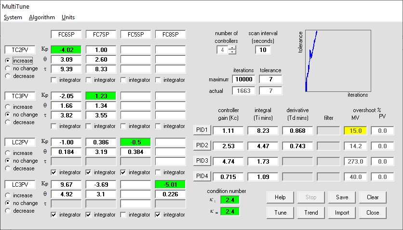
Task: Open the System menu
Action: pos(13,17)
